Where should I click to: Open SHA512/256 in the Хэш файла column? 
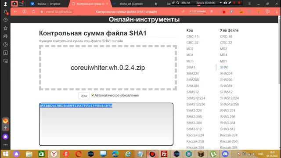click(x=229, y=104)
